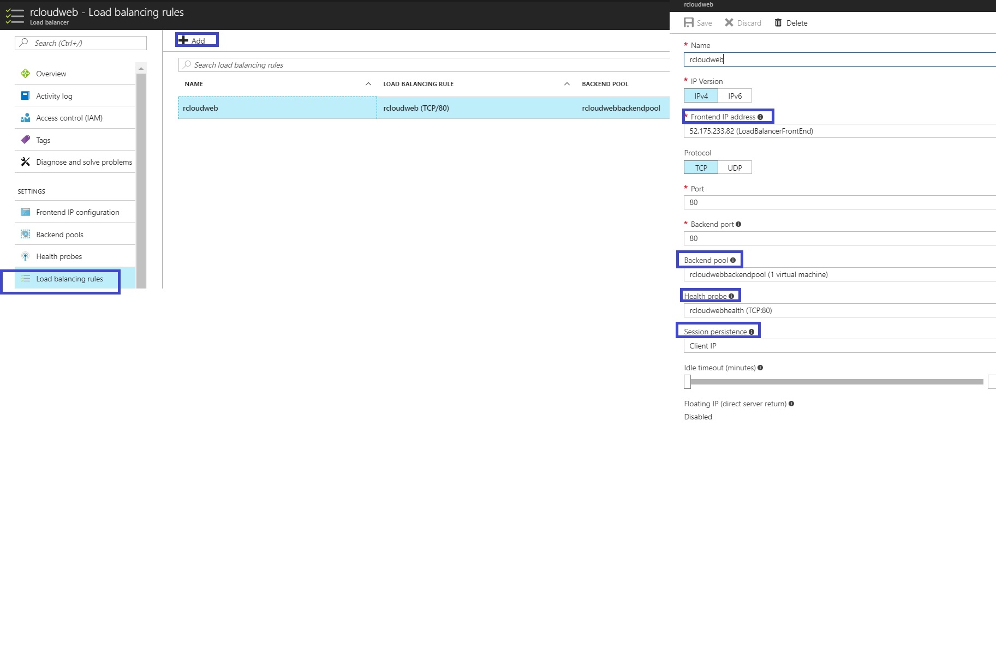Select the rcloudweb rule row

pyautogui.click(x=278, y=108)
